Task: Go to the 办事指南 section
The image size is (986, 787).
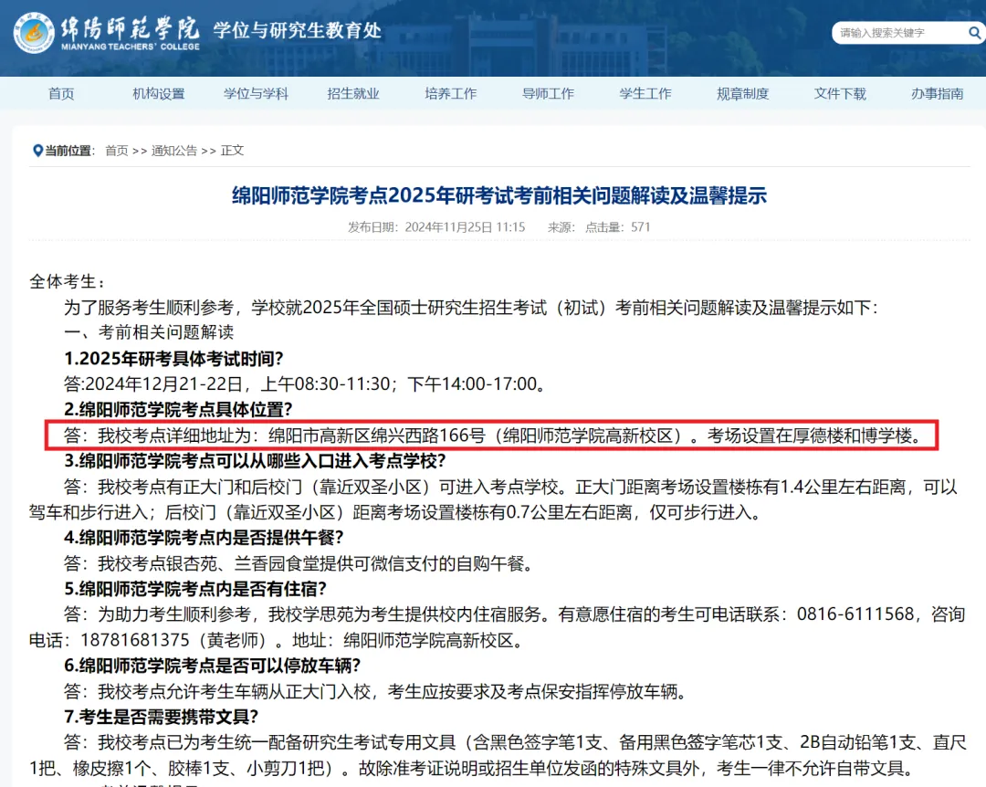Action: 937,94
